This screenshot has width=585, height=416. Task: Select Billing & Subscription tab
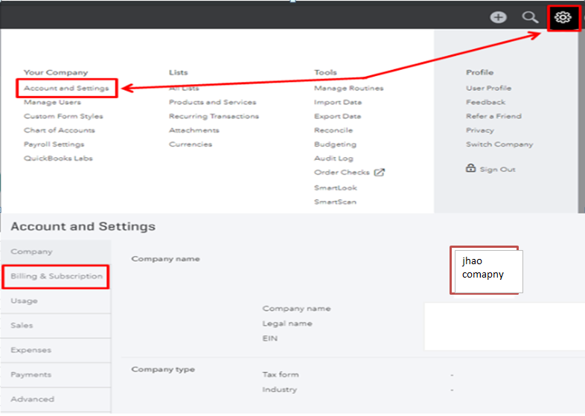(x=56, y=276)
